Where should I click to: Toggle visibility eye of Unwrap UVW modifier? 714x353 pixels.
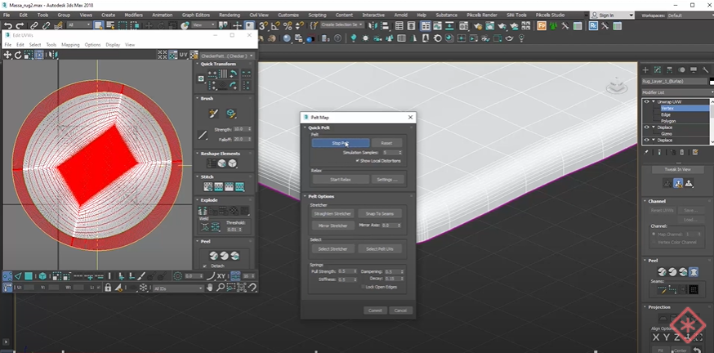point(647,102)
